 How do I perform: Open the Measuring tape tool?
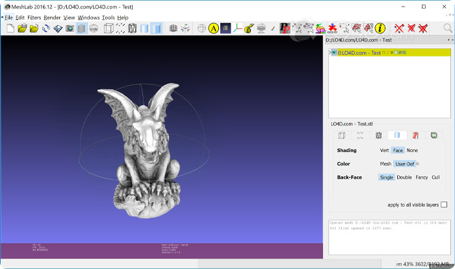coord(248,28)
